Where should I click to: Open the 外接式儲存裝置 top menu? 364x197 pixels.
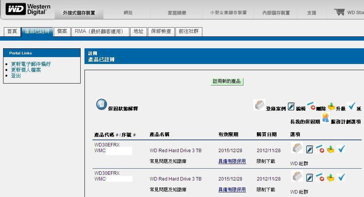[x=79, y=13]
